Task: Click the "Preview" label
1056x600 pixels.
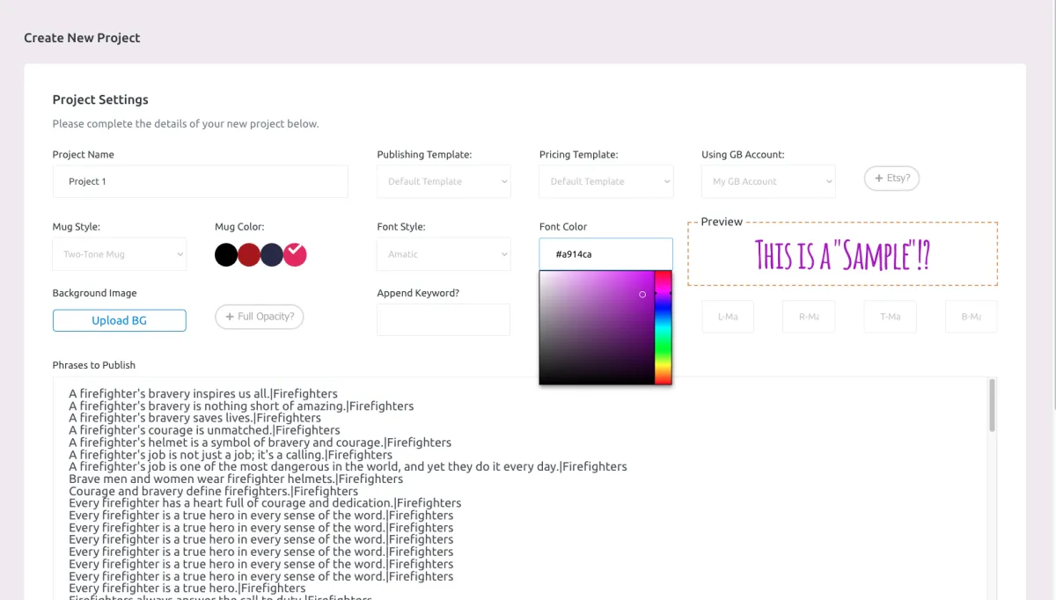Action: (722, 222)
